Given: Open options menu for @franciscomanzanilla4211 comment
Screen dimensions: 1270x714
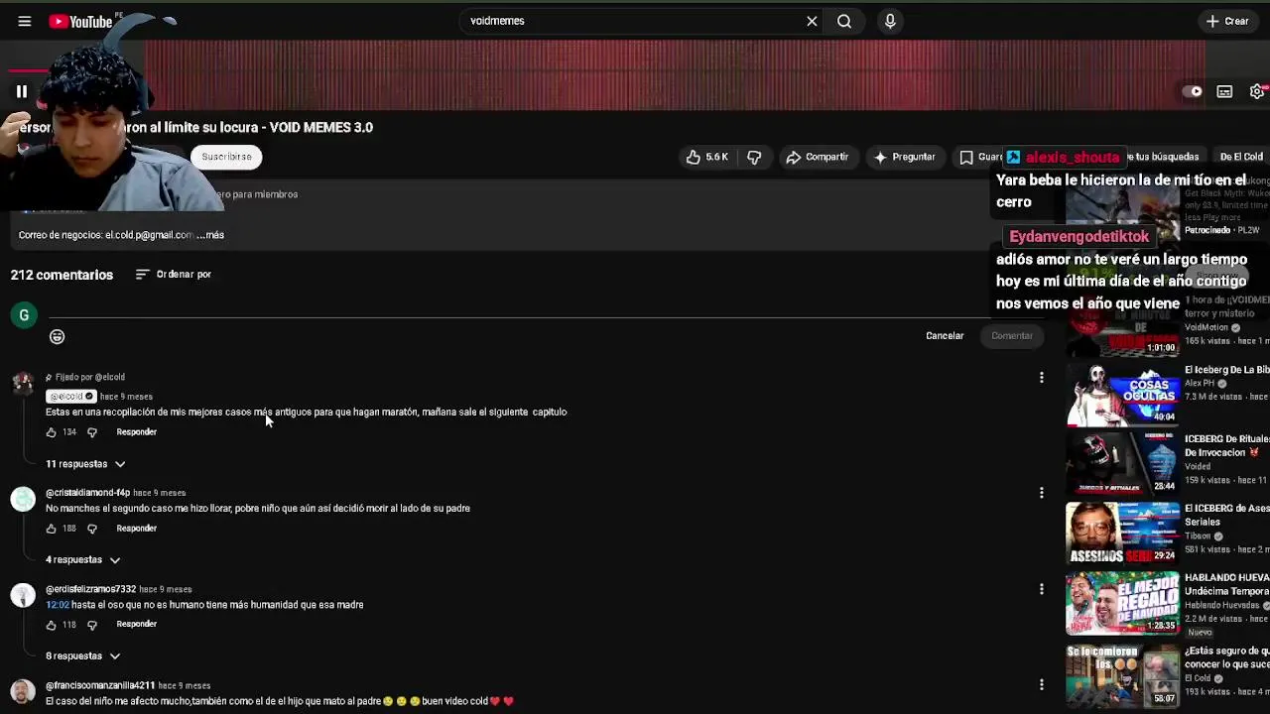Looking at the screenshot, I should (1041, 685).
